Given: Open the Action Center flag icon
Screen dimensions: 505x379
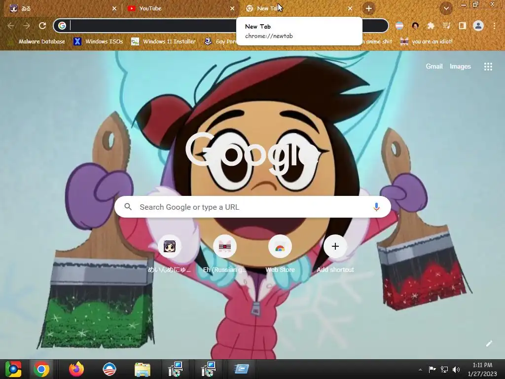Looking at the screenshot, I should click(432, 369).
